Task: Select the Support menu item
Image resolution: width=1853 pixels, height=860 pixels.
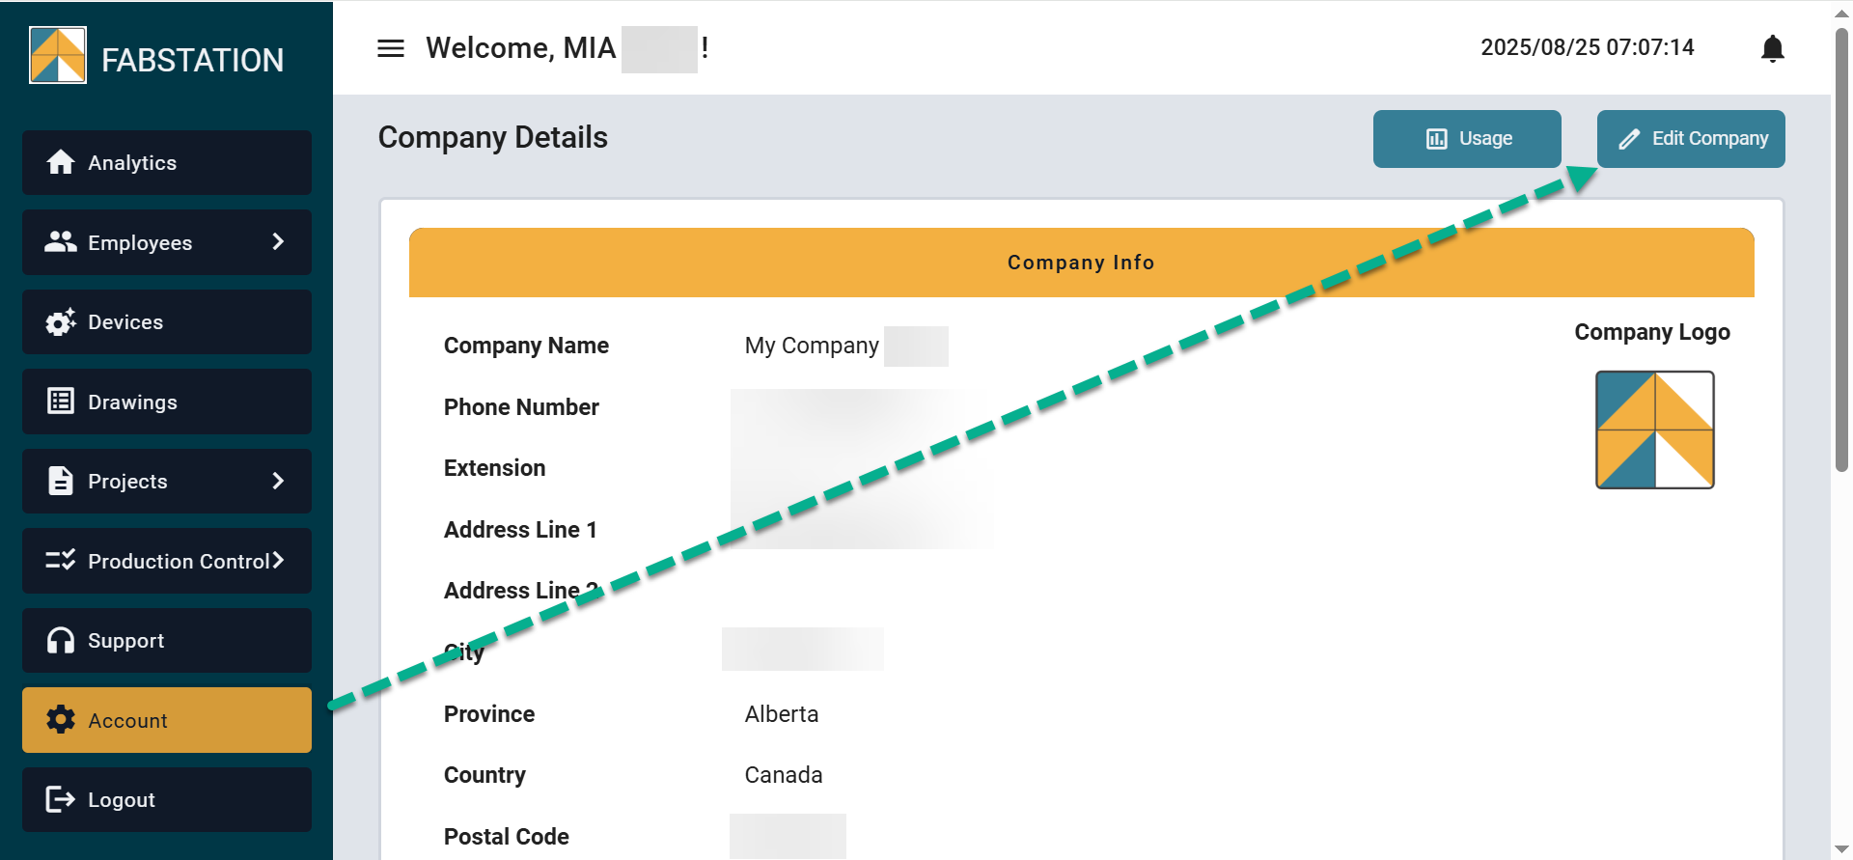Action: 167,640
